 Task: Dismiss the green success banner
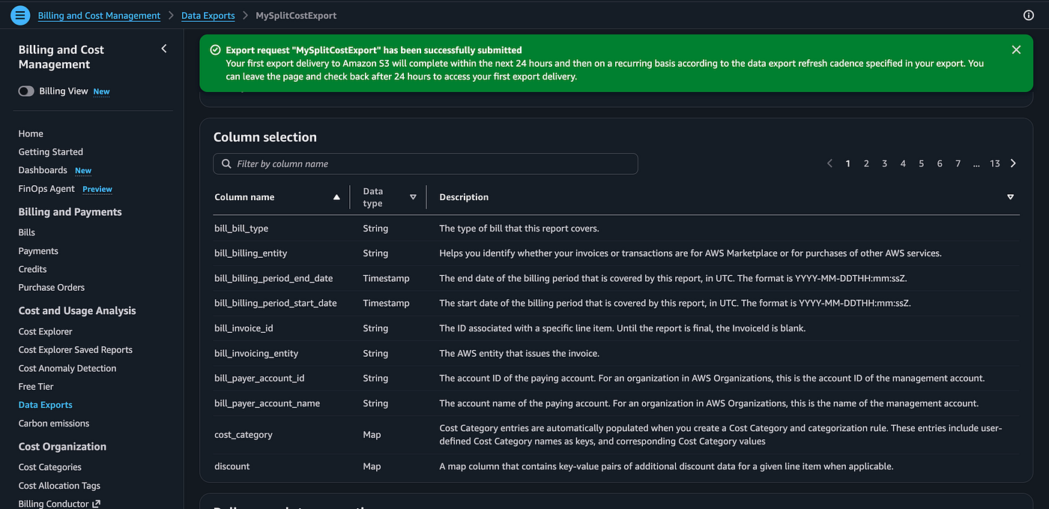[1016, 49]
